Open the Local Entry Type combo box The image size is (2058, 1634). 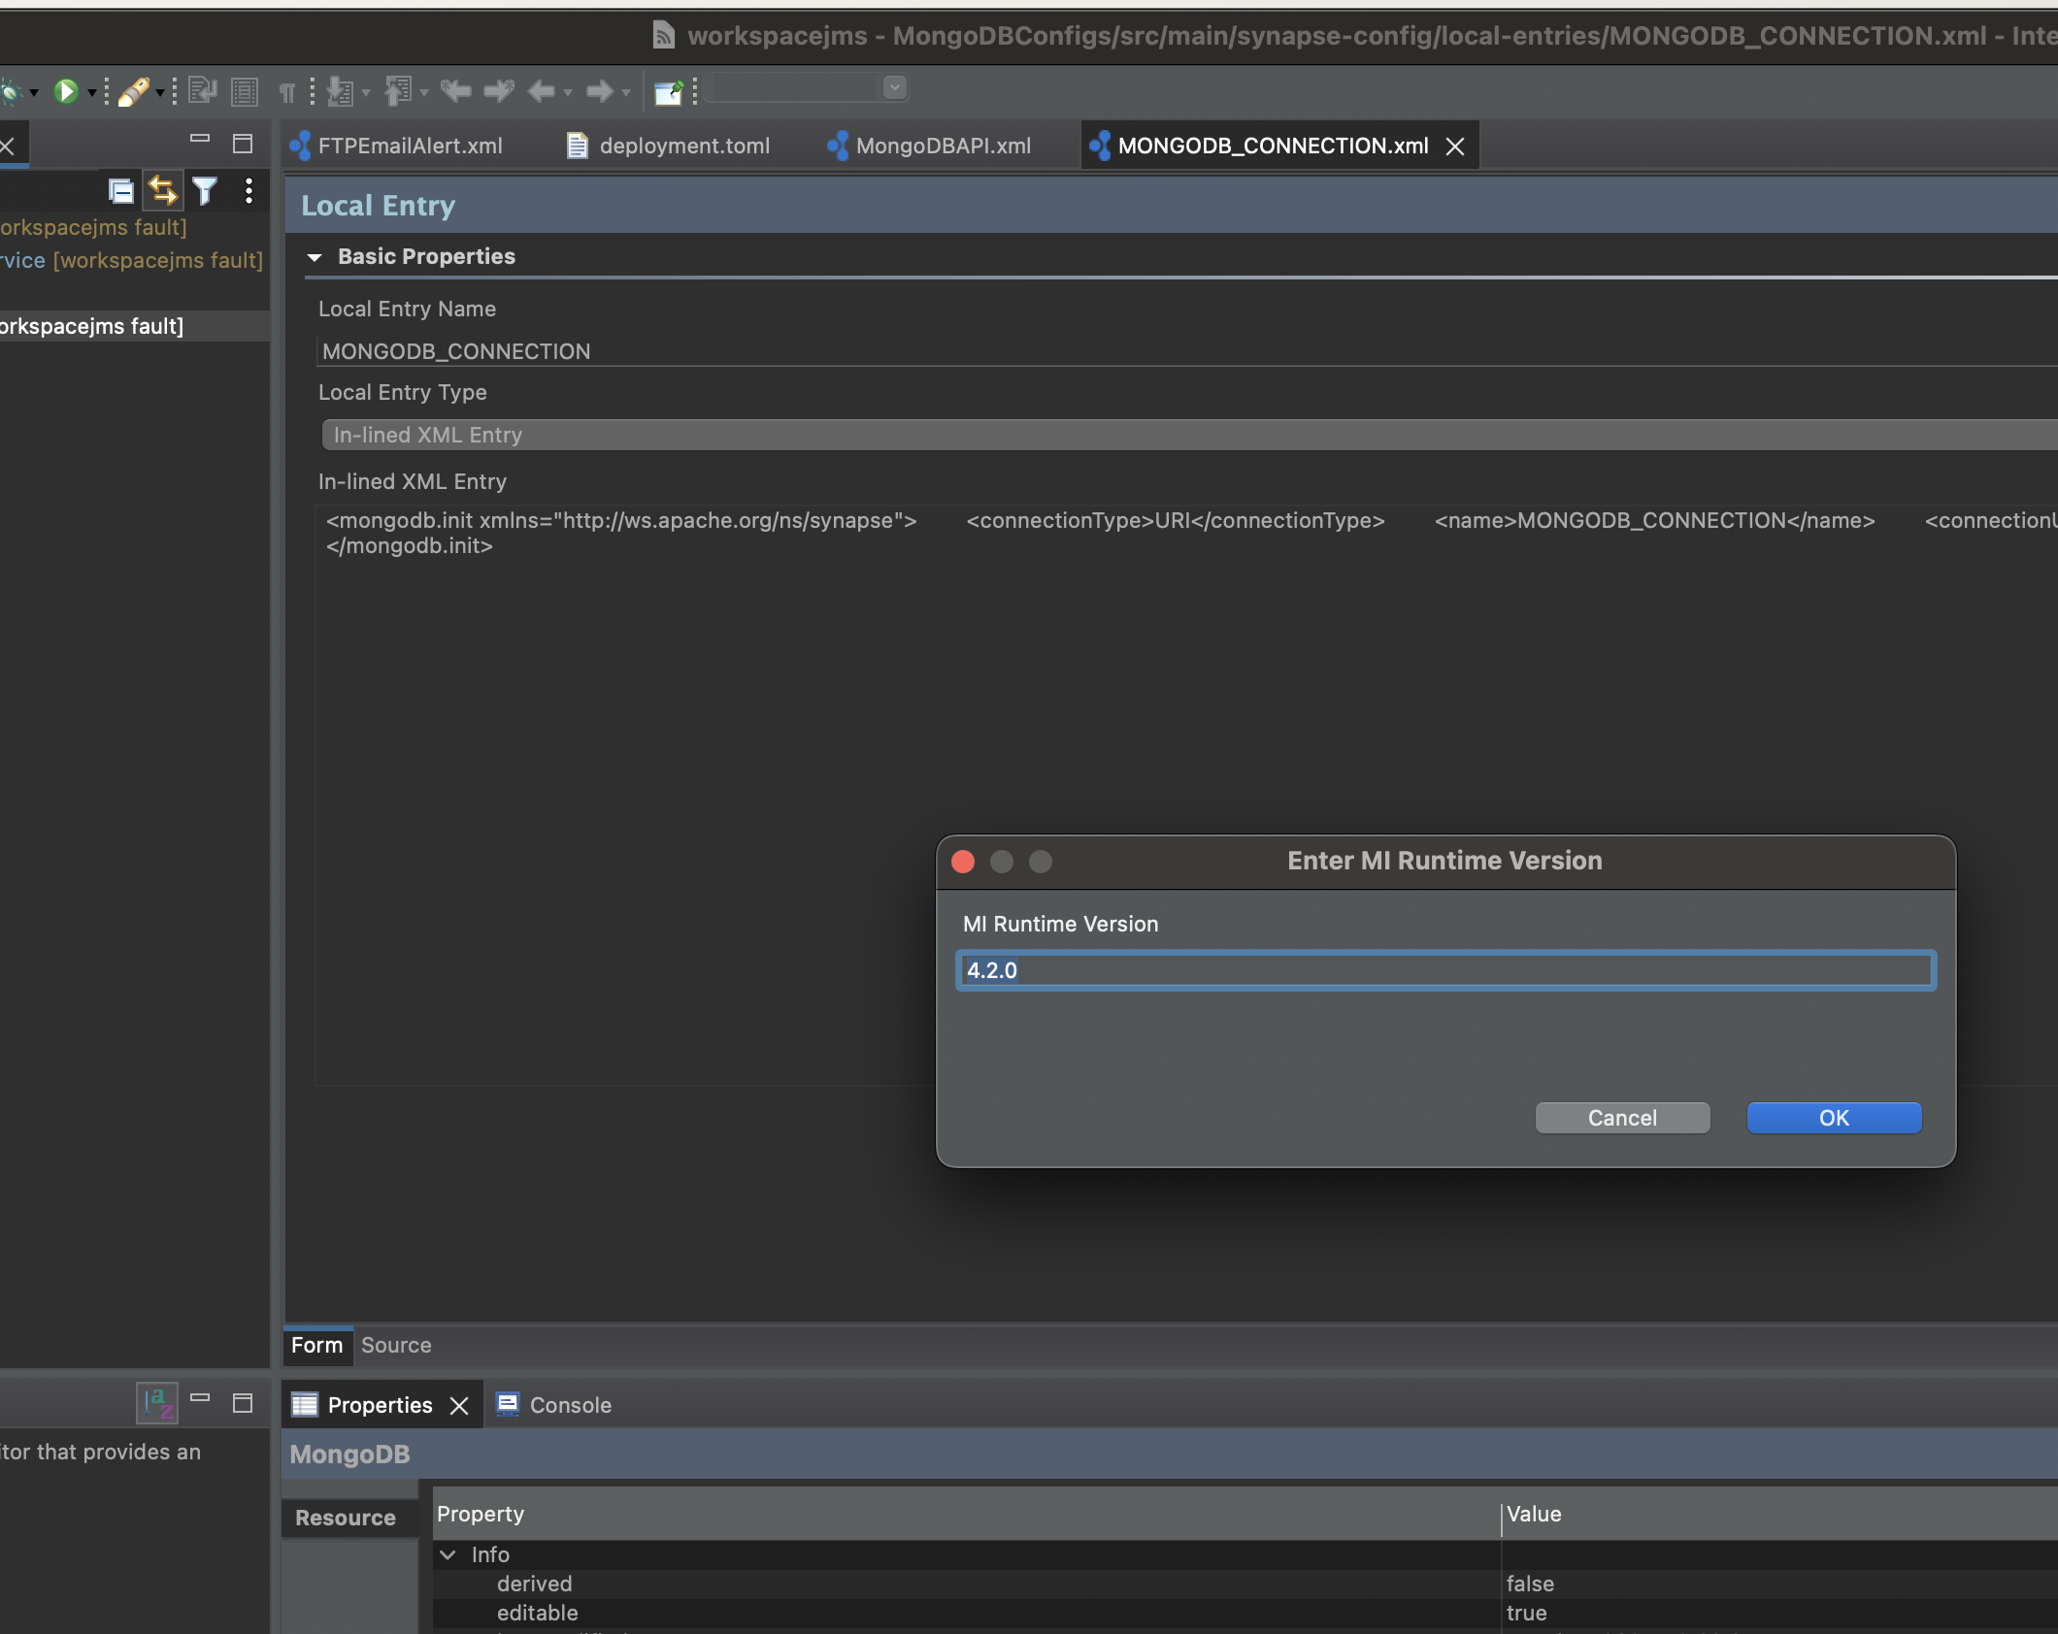[x=1189, y=435]
